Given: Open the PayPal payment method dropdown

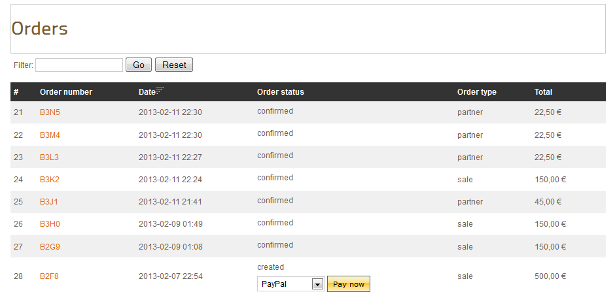Looking at the screenshot, I should coord(290,284).
